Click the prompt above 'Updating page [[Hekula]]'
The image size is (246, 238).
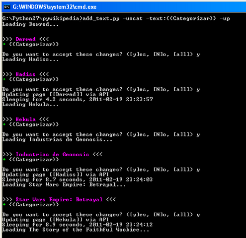pos(101,215)
